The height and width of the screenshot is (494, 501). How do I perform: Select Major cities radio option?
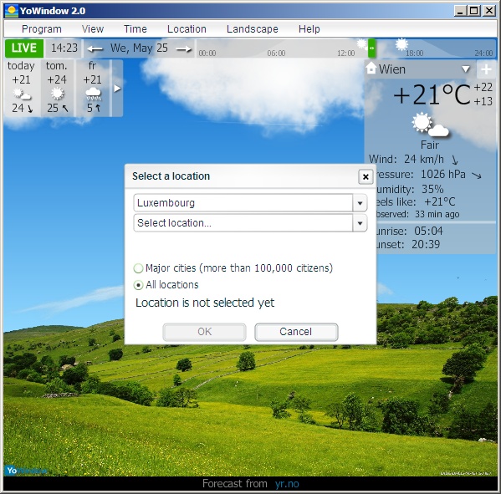point(138,268)
